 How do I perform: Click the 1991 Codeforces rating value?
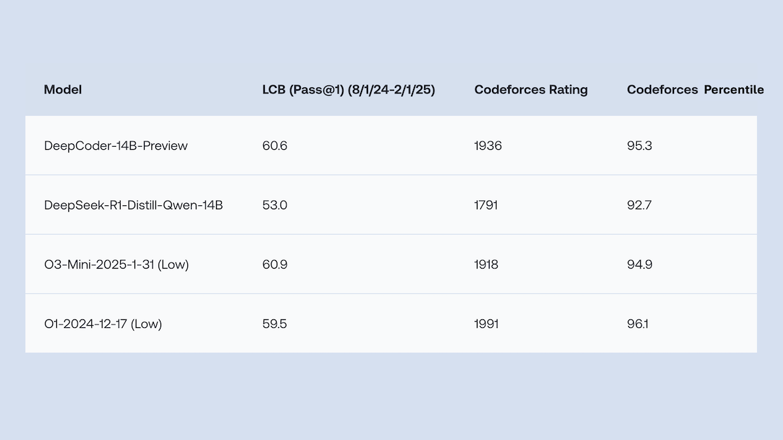486,324
